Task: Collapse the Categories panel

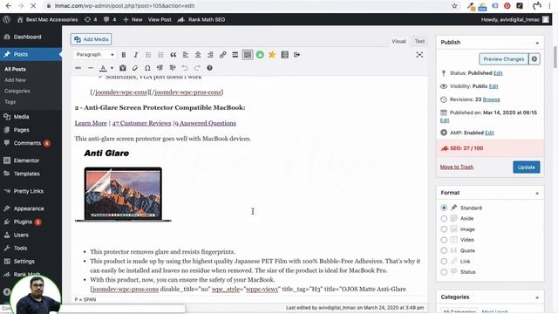Action: 537,297
